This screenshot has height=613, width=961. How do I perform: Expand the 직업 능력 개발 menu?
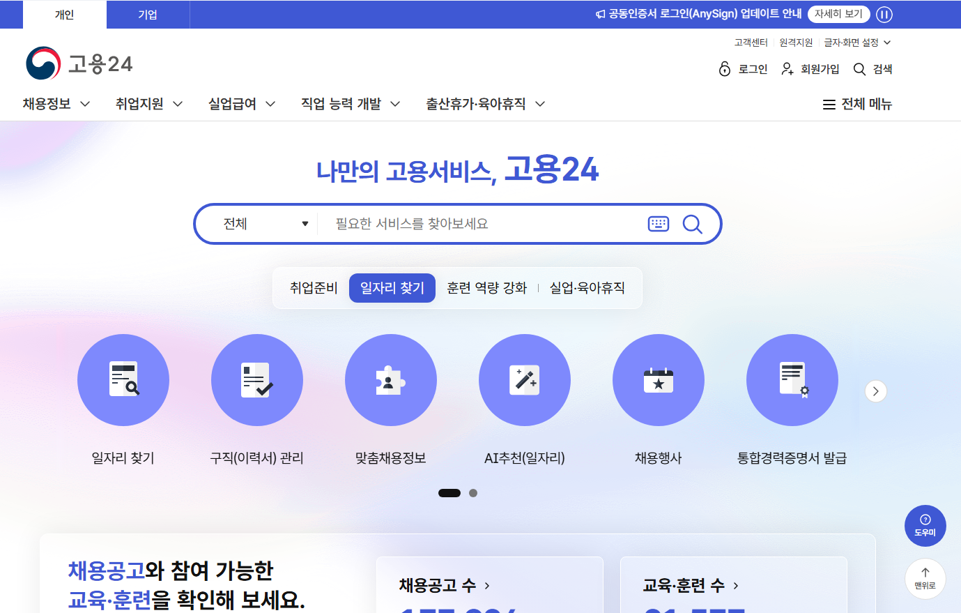tap(351, 104)
